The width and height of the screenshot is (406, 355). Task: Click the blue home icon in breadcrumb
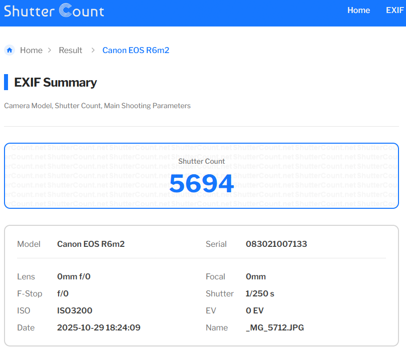point(10,50)
